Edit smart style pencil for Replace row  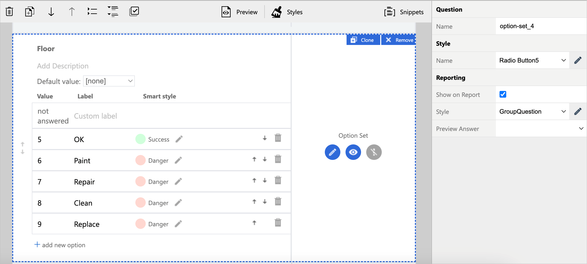[x=178, y=224]
